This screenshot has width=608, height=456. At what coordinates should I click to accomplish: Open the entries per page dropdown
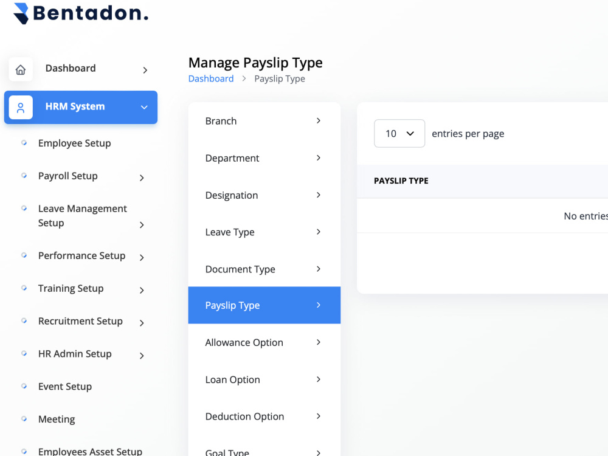(x=399, y=133)
